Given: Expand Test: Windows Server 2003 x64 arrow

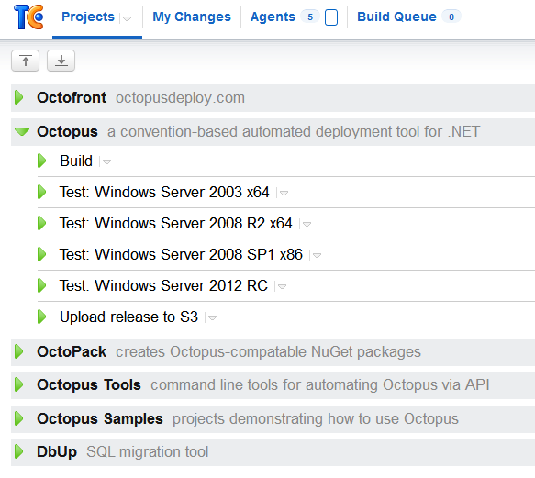Looking at the screenshot, I should (41, 192).
